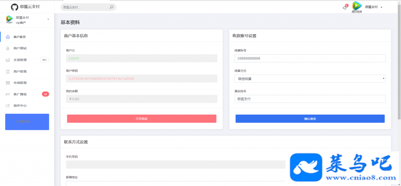Click the 真实姓名 input field
Viewport: 401px width, 186px height.
coord(310,99)
